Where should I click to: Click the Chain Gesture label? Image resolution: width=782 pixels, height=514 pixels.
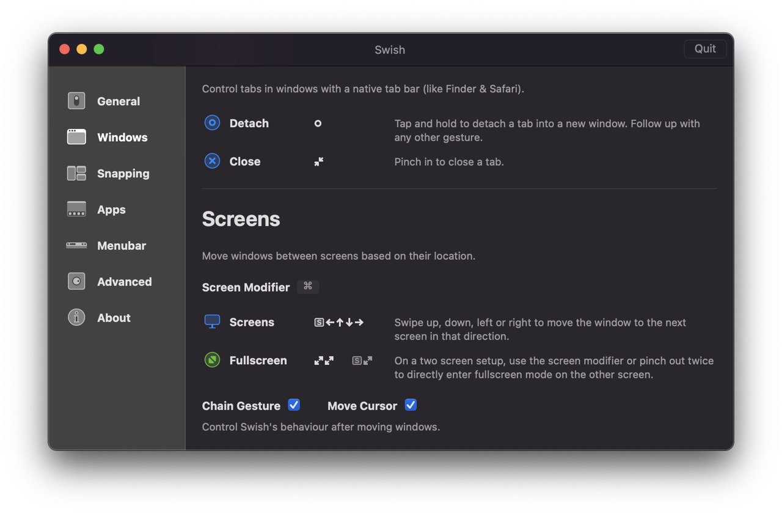[x=241, y=406]
